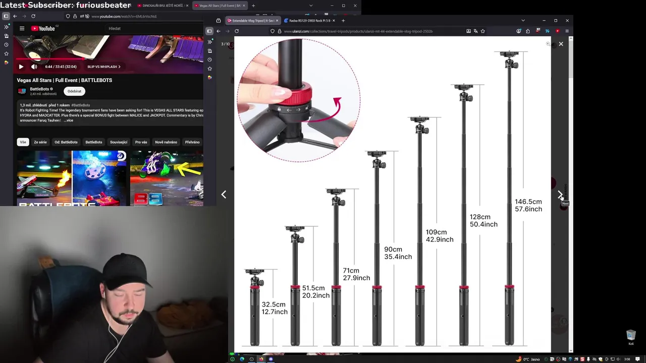Close the Ulanzi image lightbox
Screen dimensions: 646x363
tap(561, 44)
